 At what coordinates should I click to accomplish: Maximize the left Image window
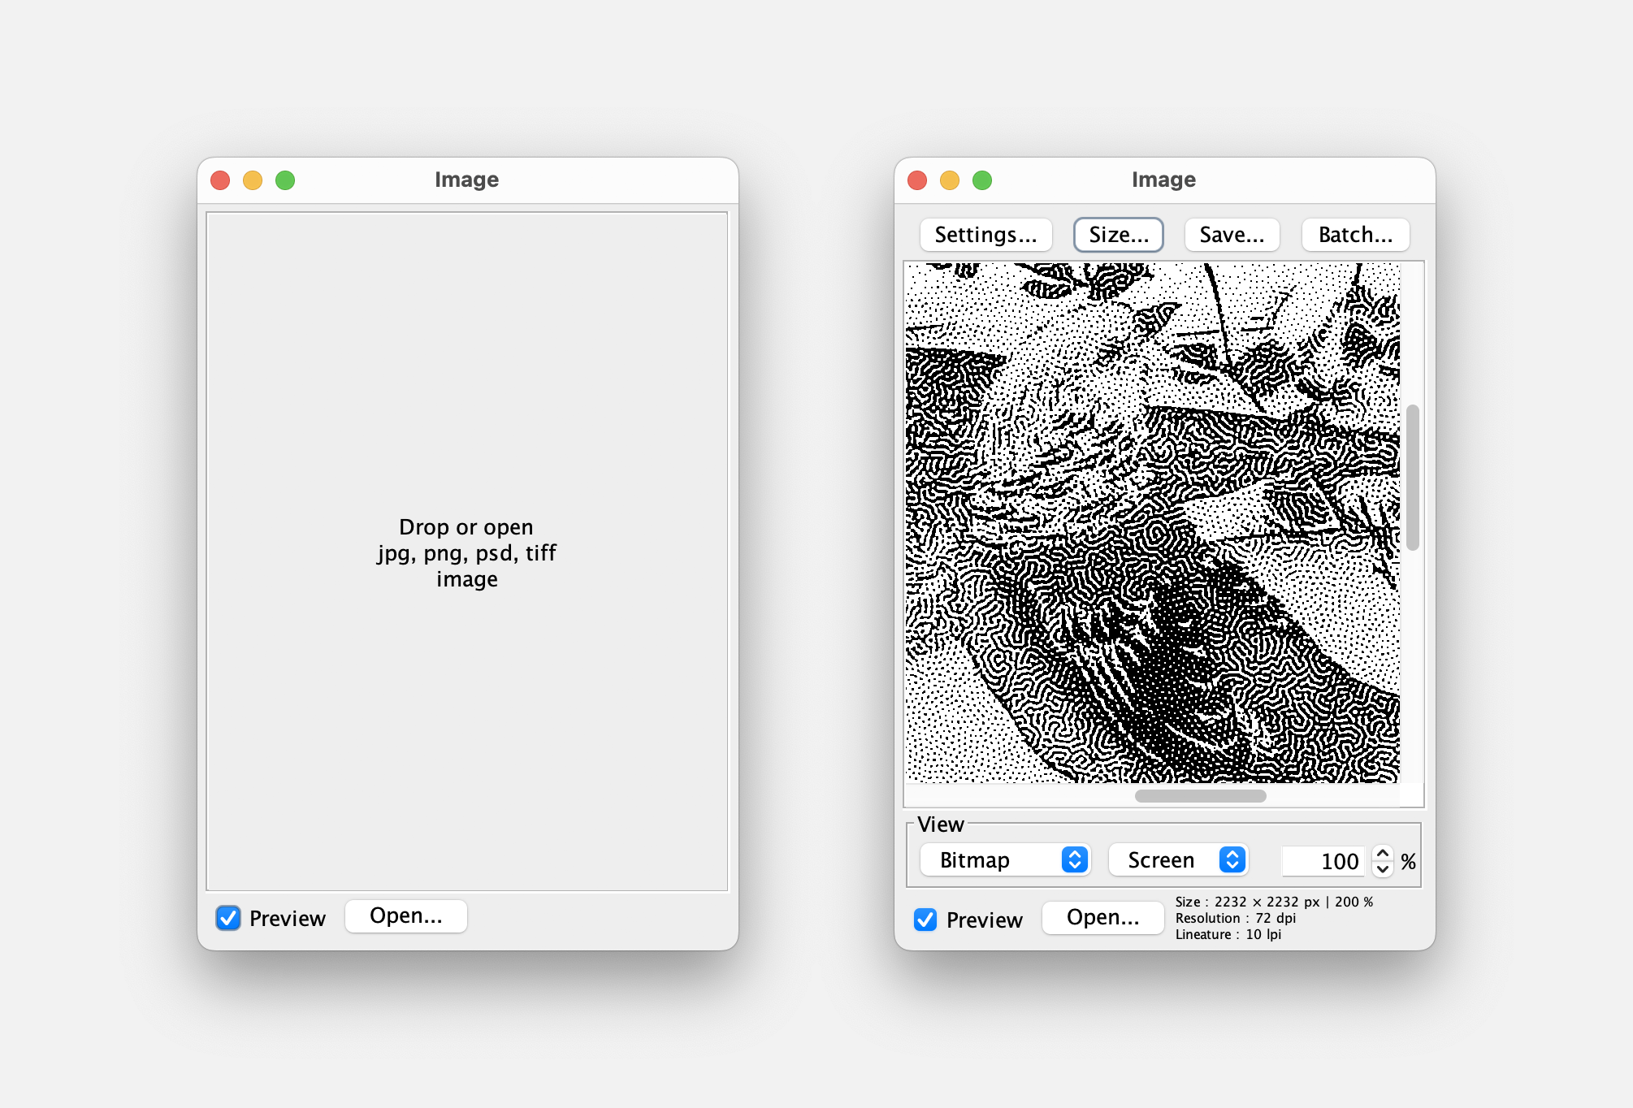(x=285, y=180)
